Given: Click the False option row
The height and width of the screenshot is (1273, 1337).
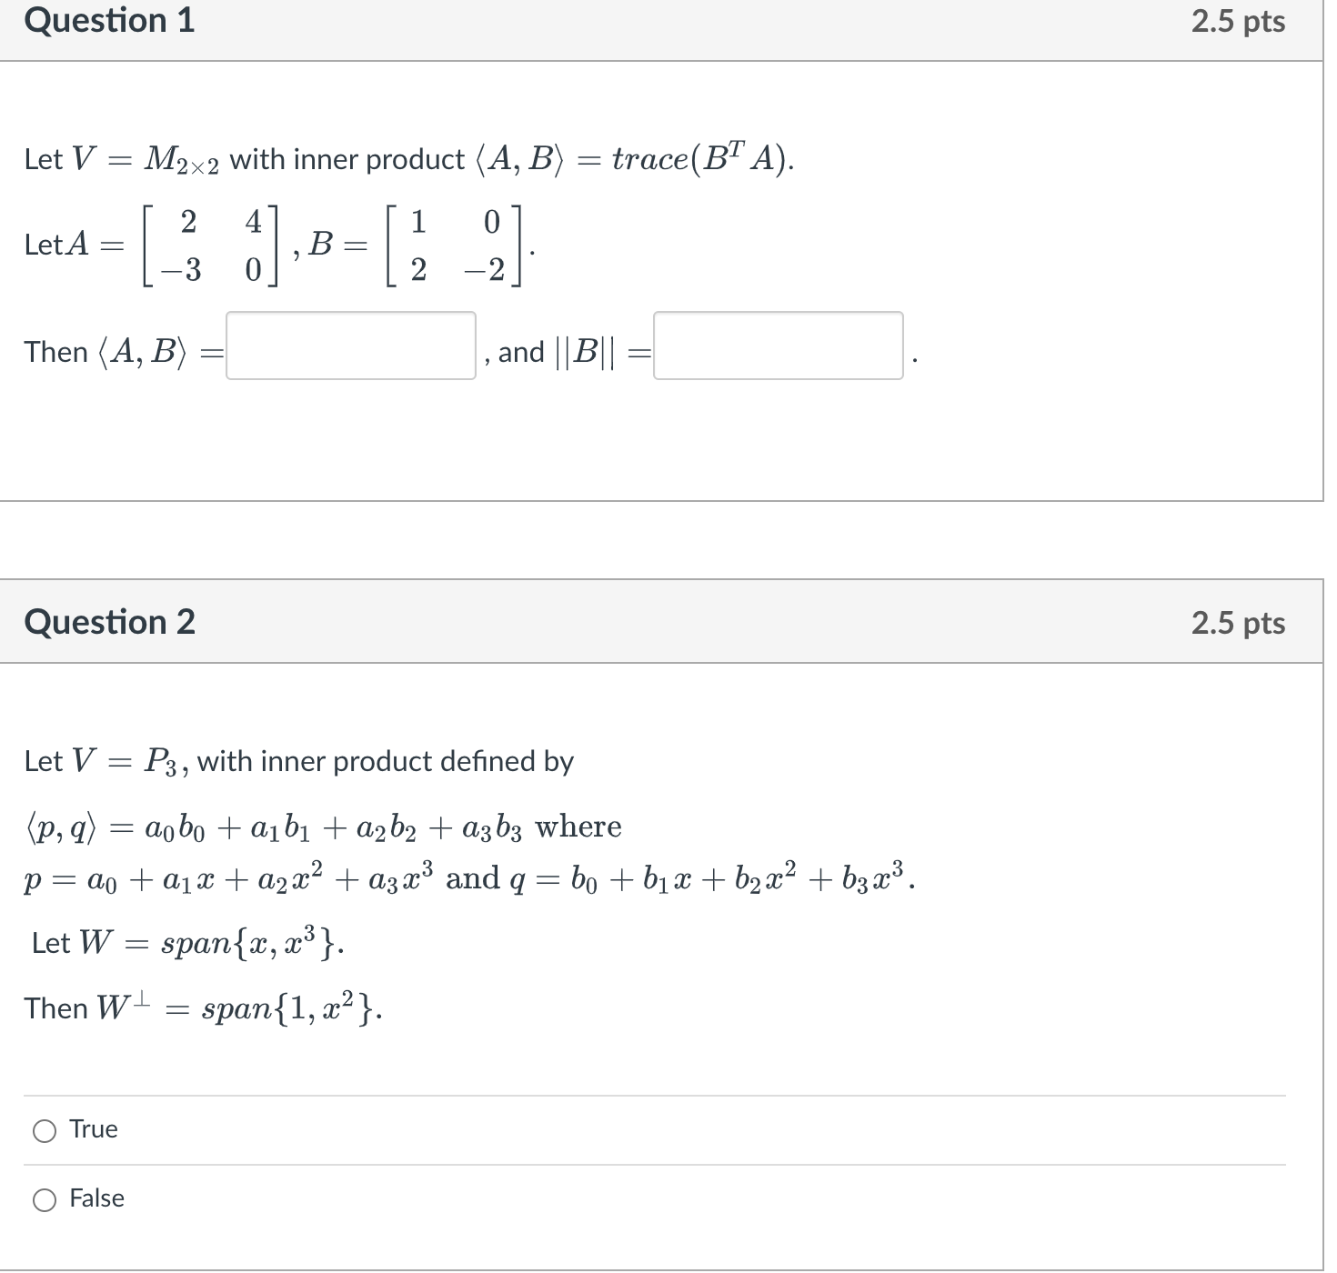Looking at the screenshot, I should point(95,1198).
